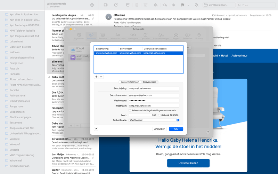Open the Extensies puzzle preferences tab
The image size is (278, 174).
click(187, 36)
